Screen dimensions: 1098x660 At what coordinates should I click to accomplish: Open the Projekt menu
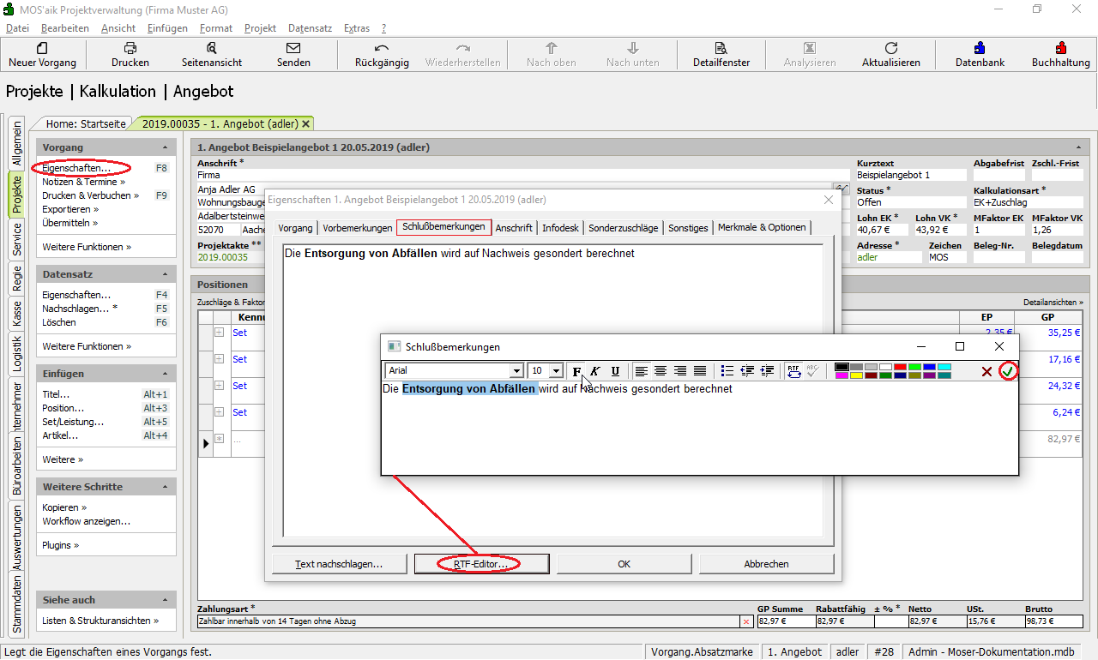click(260, 28)
